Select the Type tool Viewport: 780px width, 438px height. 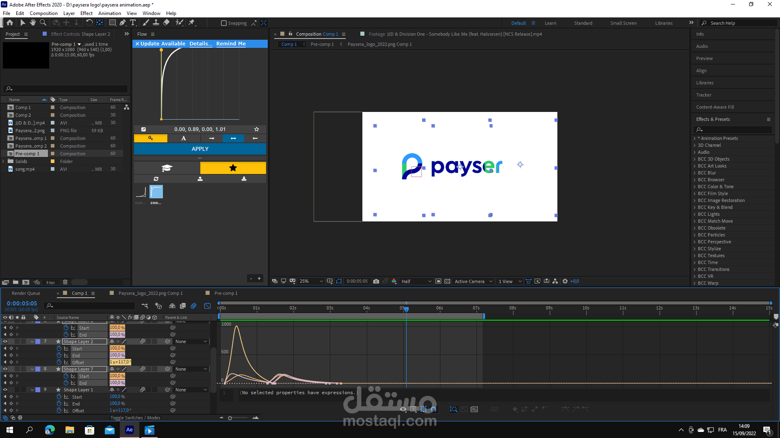pos(133,23)
